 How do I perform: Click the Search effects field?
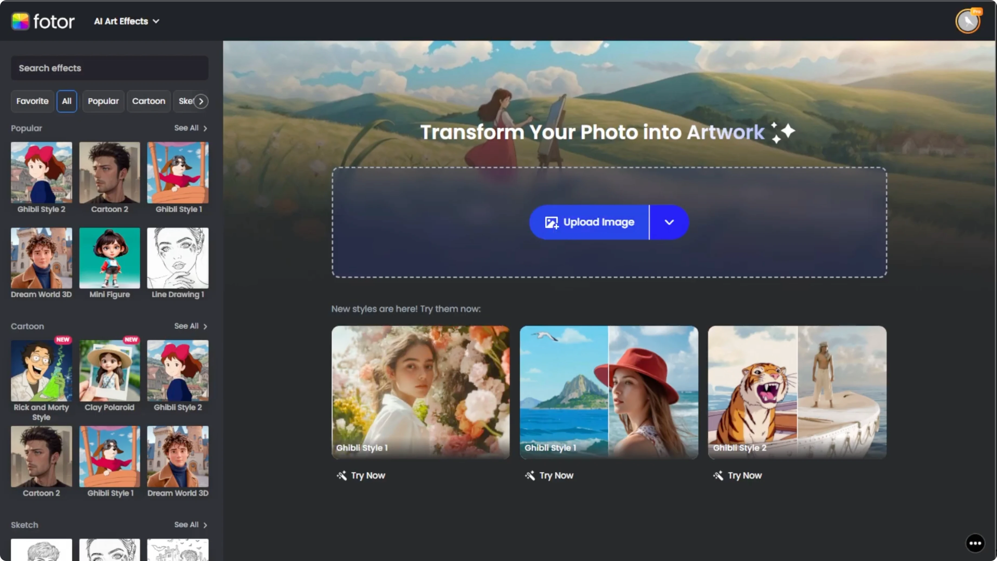coord(109,68)
